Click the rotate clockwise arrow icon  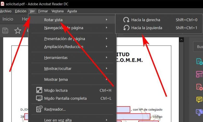[x=126, y=20]
